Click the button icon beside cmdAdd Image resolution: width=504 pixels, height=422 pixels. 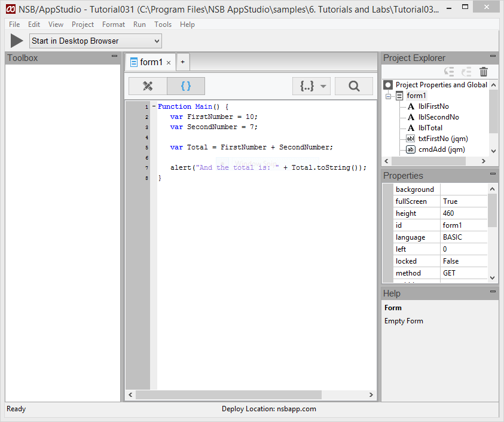pyautogui.click(x=411, y=149)
